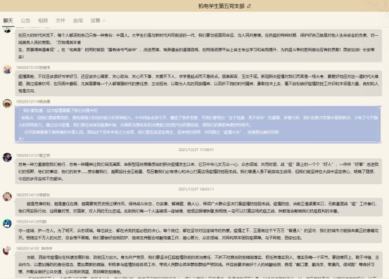Viewport: 389px width, 279px height.
Task: Click the group title 机电学生第五党支部
Action: [222, 6]
